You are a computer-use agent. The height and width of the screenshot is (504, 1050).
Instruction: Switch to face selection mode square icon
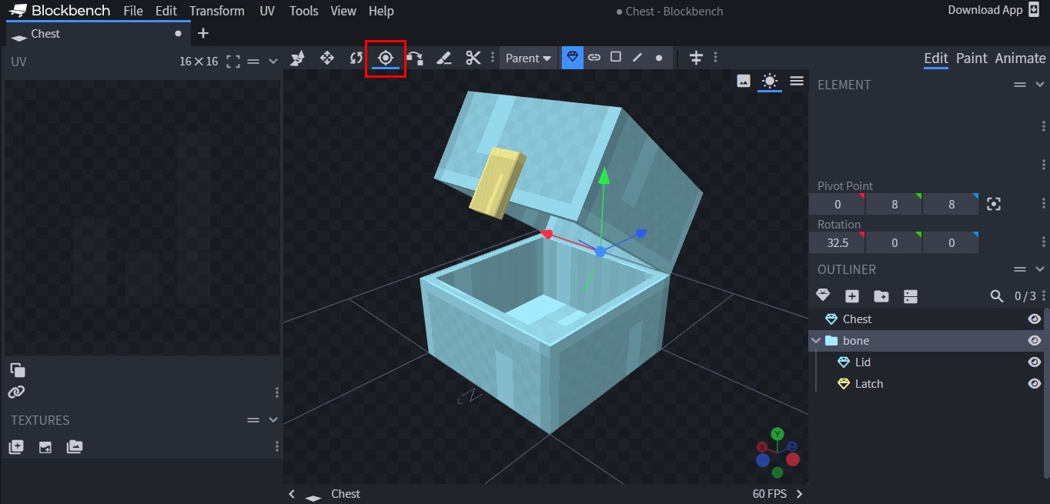[x=616, y=57]
